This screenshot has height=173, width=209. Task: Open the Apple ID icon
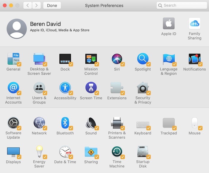(169, 23)
